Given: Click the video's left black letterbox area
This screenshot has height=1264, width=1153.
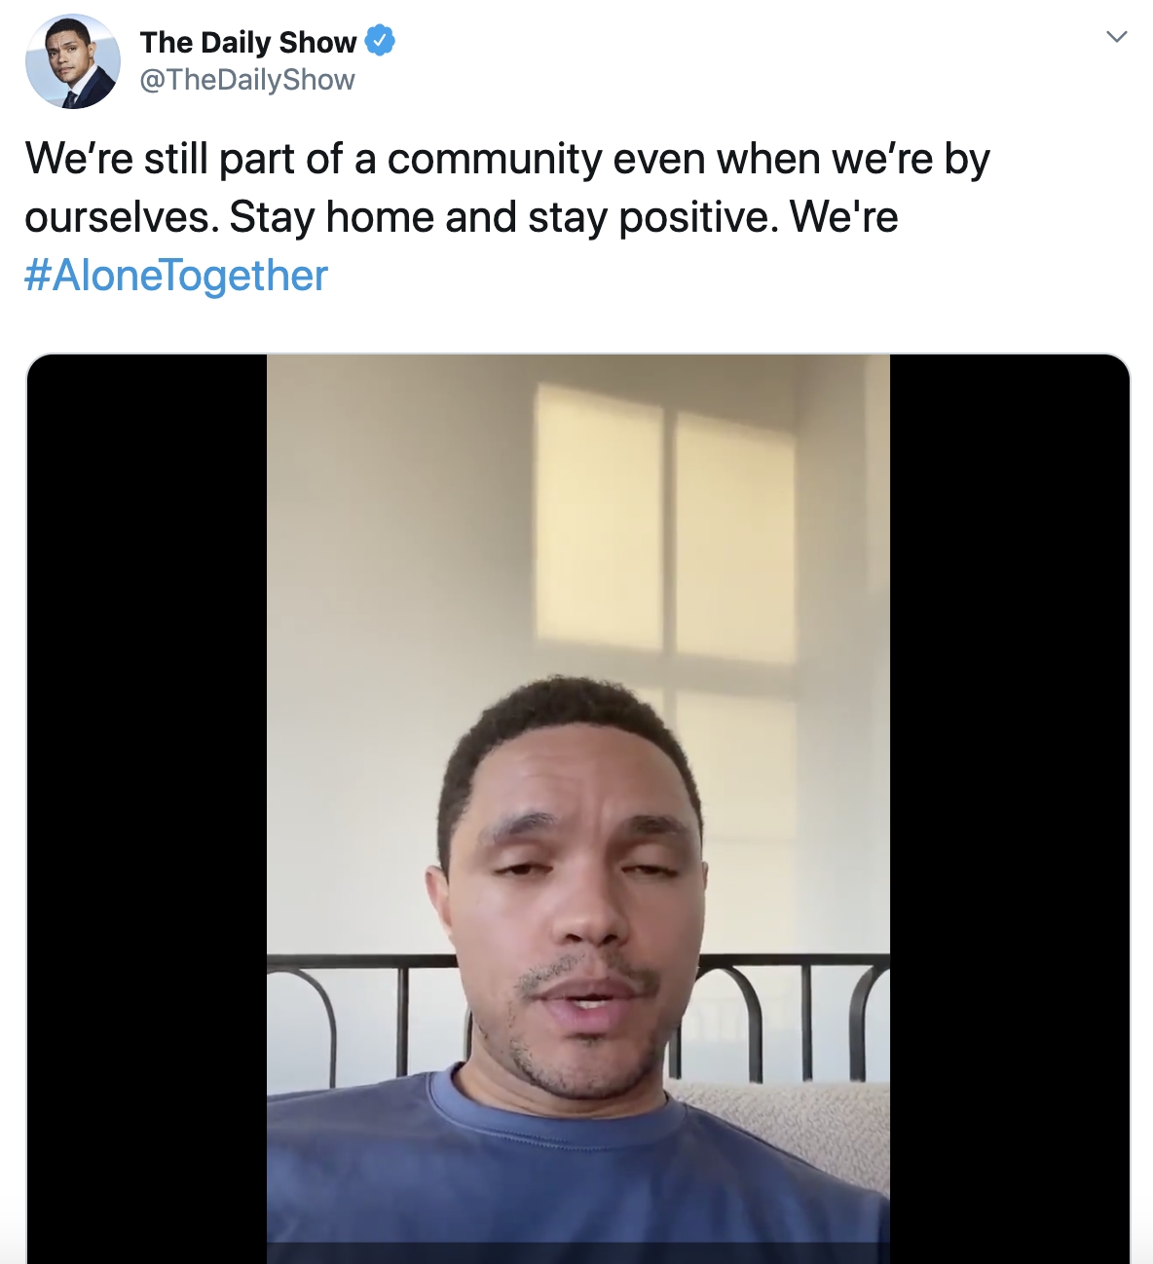Looking at the screenshot, I should [x=147, y=808].
